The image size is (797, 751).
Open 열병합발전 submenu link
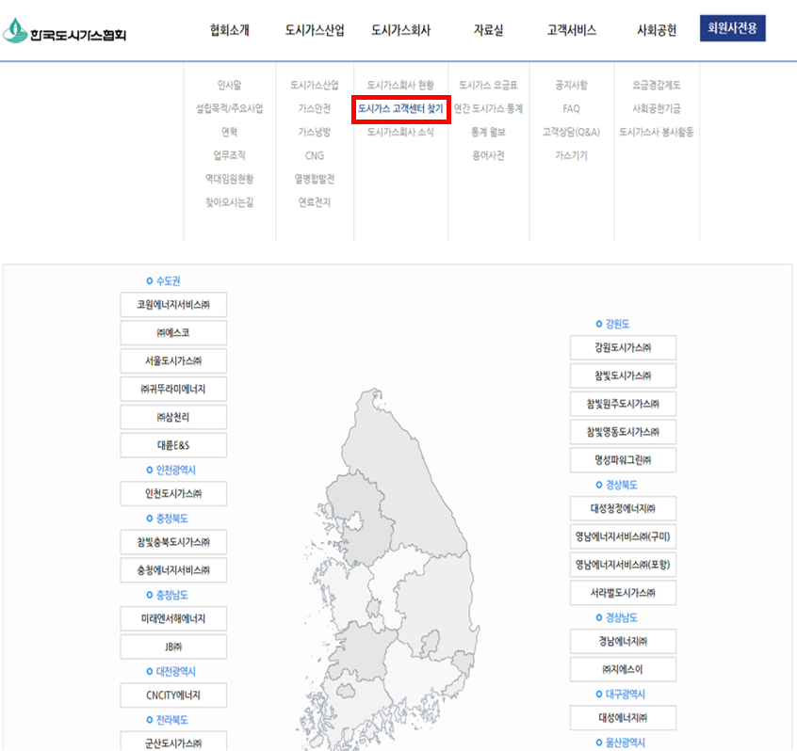tap(315, 178)
